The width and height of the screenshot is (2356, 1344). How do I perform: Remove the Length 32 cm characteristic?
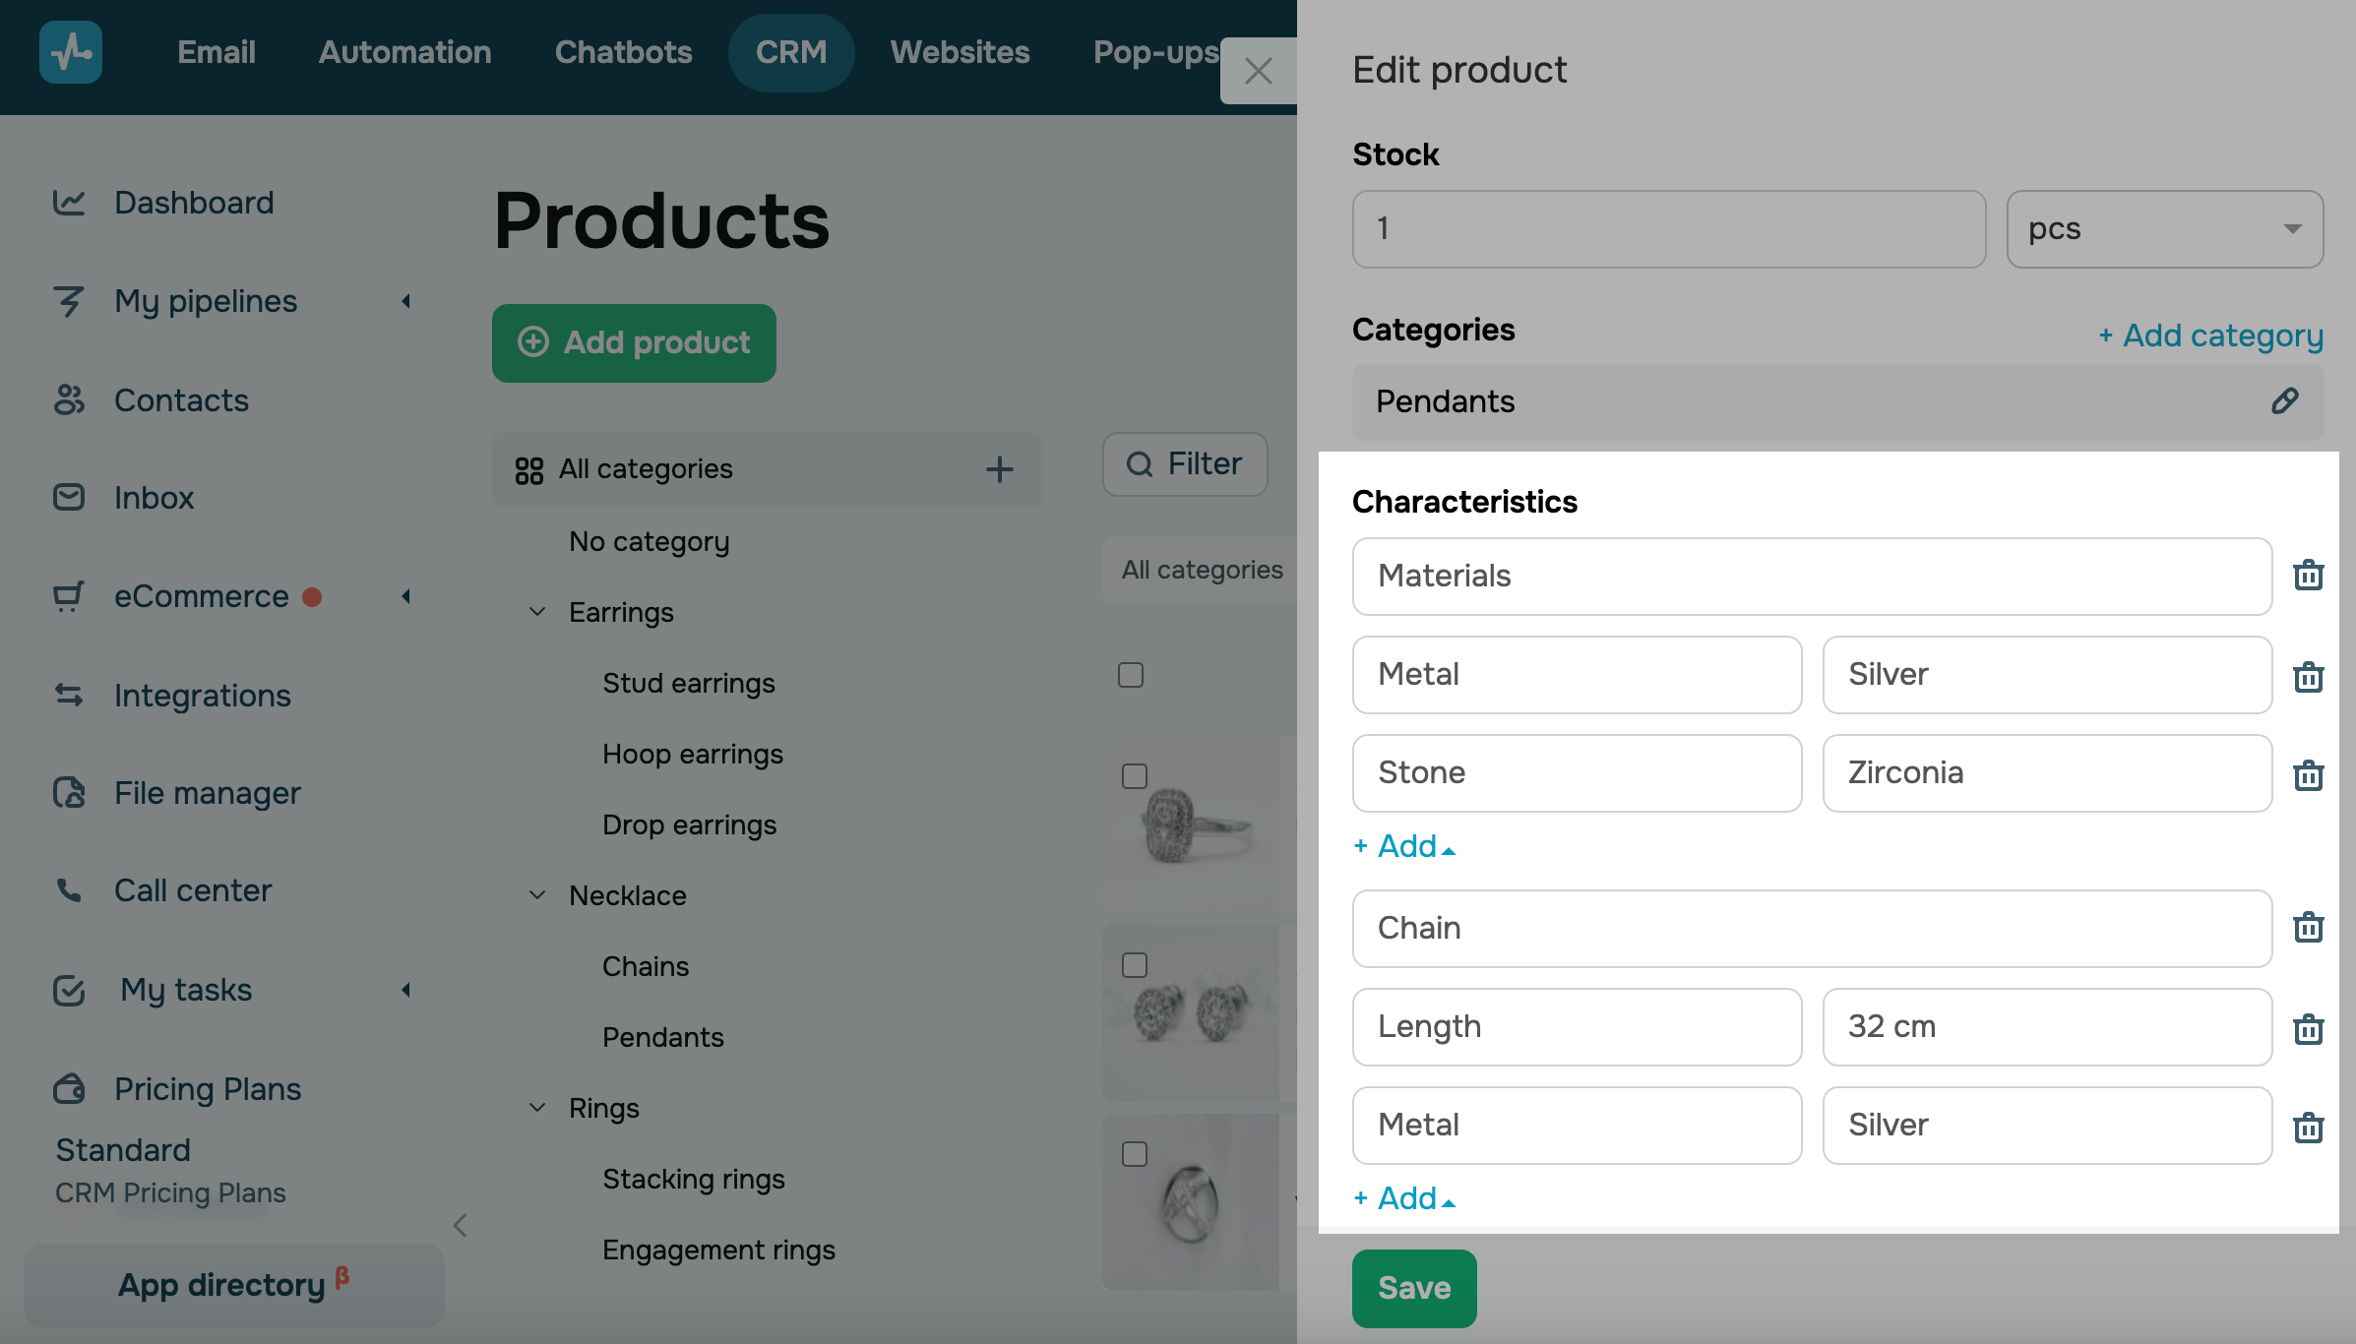(2308, 1029)
